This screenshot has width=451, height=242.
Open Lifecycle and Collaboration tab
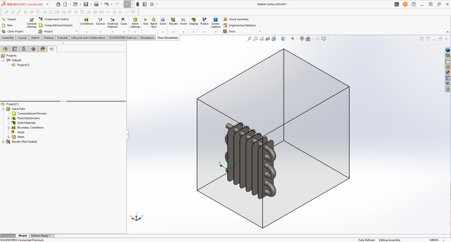(88, 38)
